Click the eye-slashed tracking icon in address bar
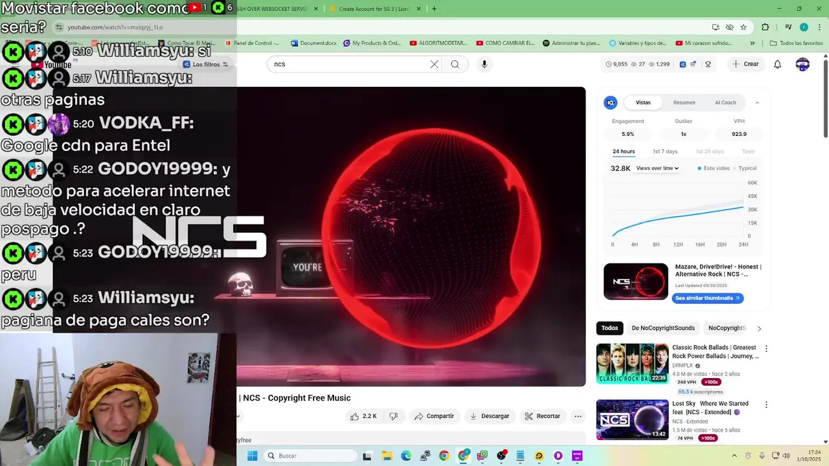 pyautogui.click(x=729, y=27)
